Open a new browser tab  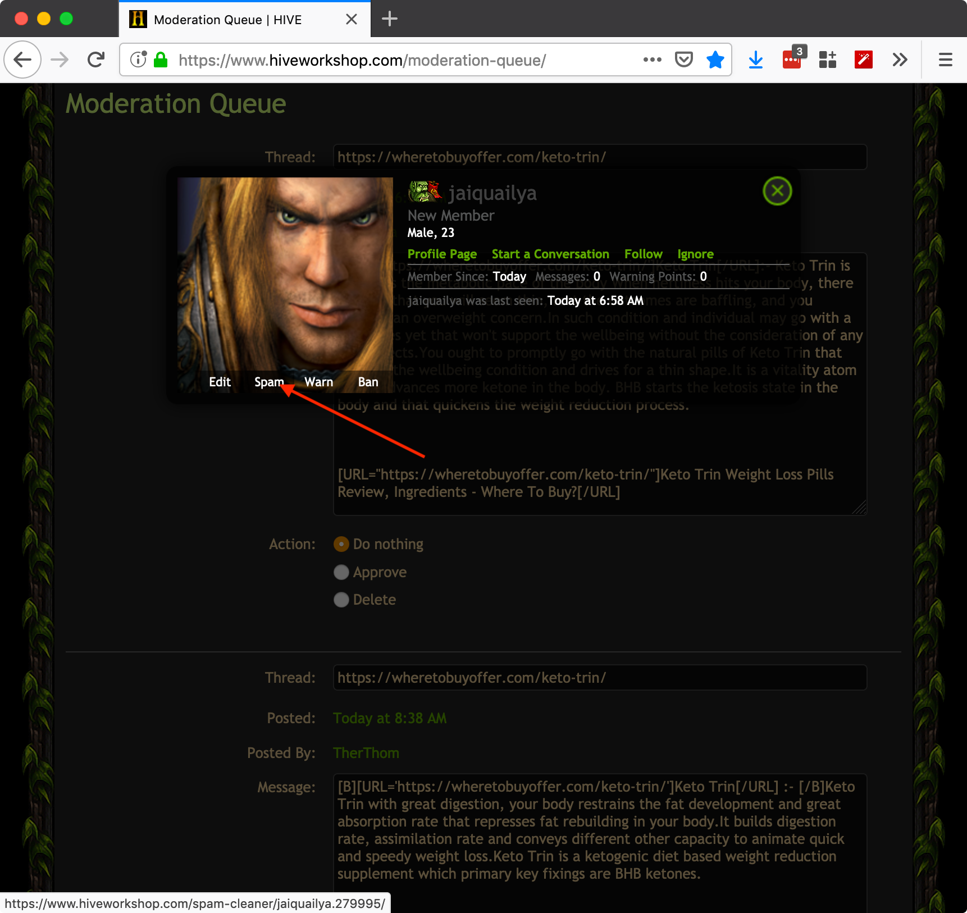pyautogui.click(x=389, y=19)
